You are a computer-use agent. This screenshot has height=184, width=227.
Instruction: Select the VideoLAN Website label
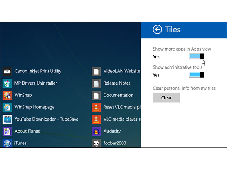(x=122, y=71)
